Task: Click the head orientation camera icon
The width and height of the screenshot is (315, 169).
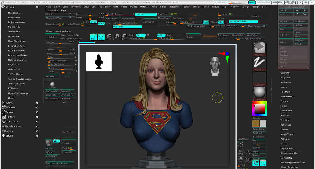Action: point(215,66)
